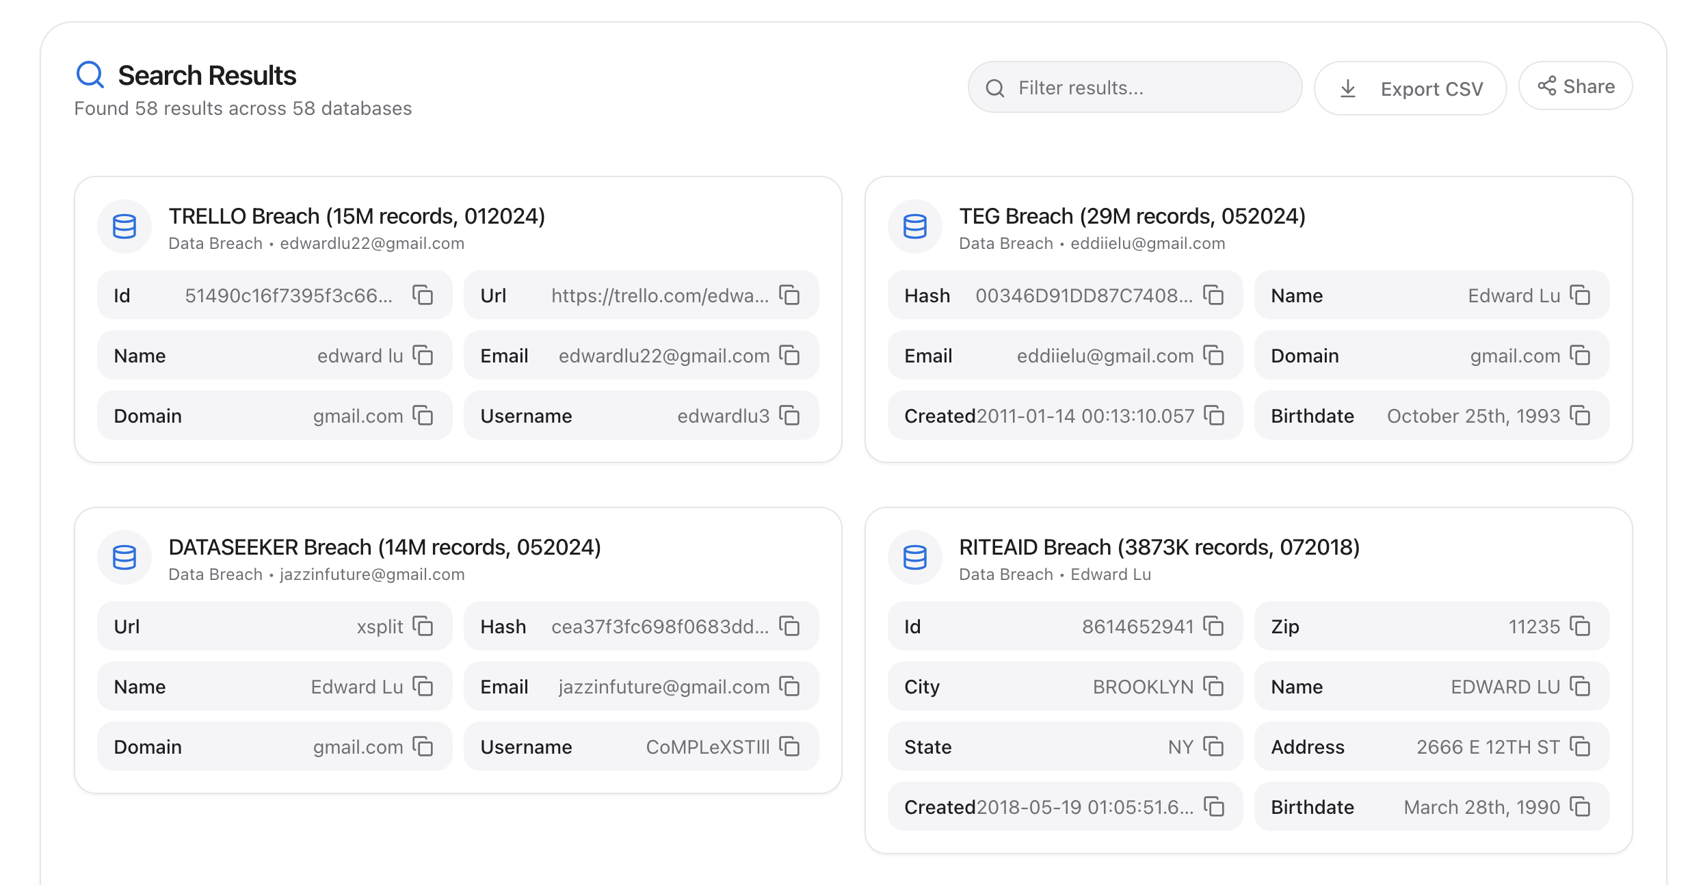This screenshot has height=885, width=1703.
Task: Open the TEG Breach card title
Action: click(x=1132, y=216)
